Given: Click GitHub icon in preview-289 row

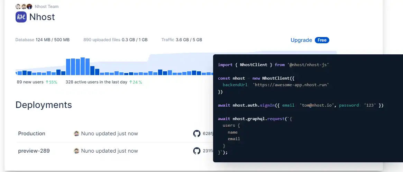Looking at the screenshot, I should pyautogui.click(x=196, y=151).
